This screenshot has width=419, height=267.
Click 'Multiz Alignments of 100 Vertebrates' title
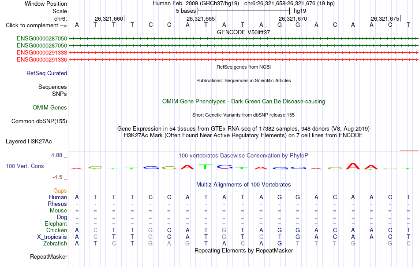pos(243,184)
